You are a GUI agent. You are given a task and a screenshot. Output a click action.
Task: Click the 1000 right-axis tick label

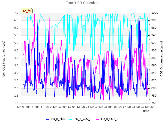click(x=155, y=13)
